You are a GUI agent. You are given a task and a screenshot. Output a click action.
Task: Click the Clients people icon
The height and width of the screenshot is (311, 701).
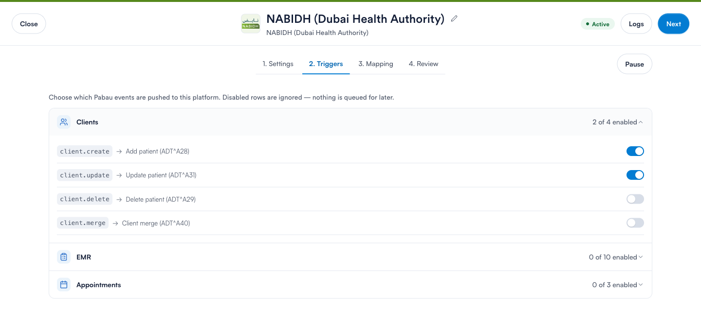[x=64, y=122]
